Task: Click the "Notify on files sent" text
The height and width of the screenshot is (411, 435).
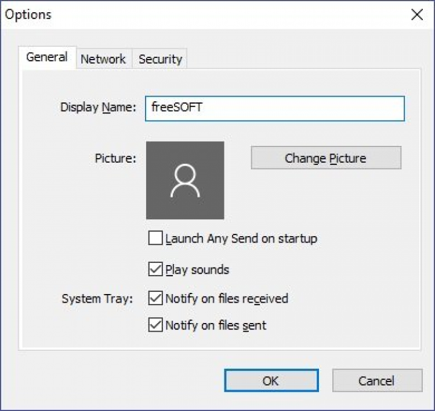Action: click(x=216, y=326)
